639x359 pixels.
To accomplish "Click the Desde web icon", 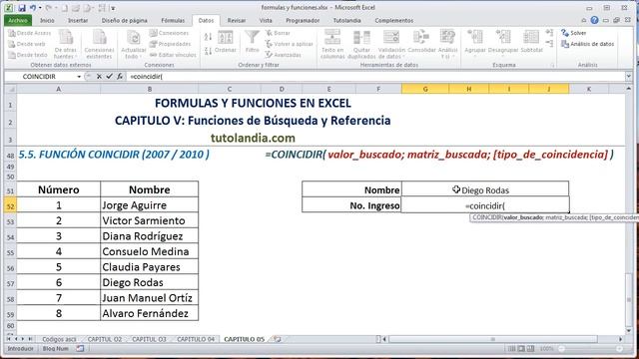I will (27, 44).
